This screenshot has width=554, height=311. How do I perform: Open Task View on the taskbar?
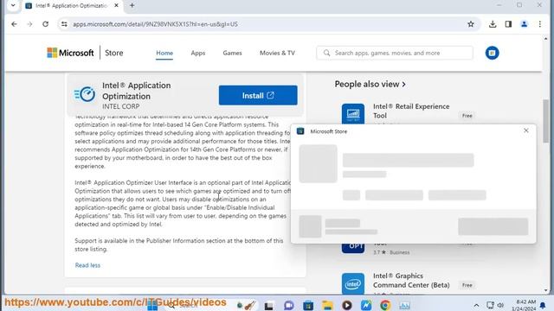pyautogui.click(x=269, y=305)
